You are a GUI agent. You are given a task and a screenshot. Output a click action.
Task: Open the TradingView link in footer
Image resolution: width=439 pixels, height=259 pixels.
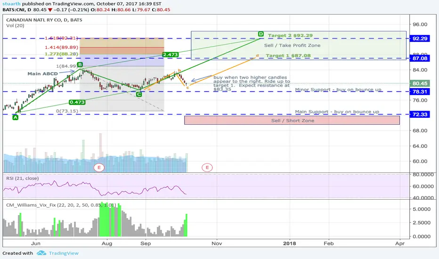pyautogui.click(x=64, y=253)
